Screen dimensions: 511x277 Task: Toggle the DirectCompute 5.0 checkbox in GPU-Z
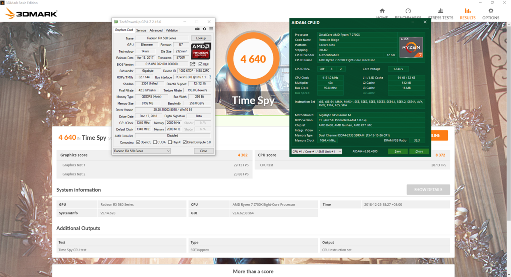tap(185, 142)
